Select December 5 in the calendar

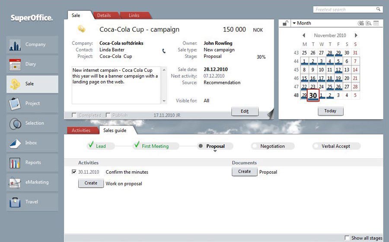tap(355, 95)
